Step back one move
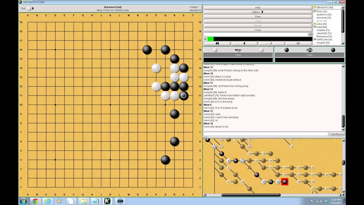Screen dimensions: 364x205 click(x=244, y=43)
